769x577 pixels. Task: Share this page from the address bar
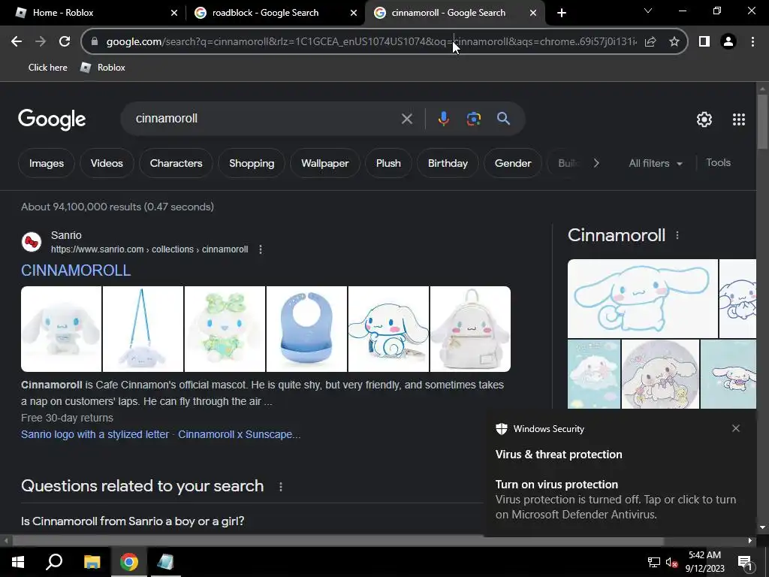click(650, 42)
